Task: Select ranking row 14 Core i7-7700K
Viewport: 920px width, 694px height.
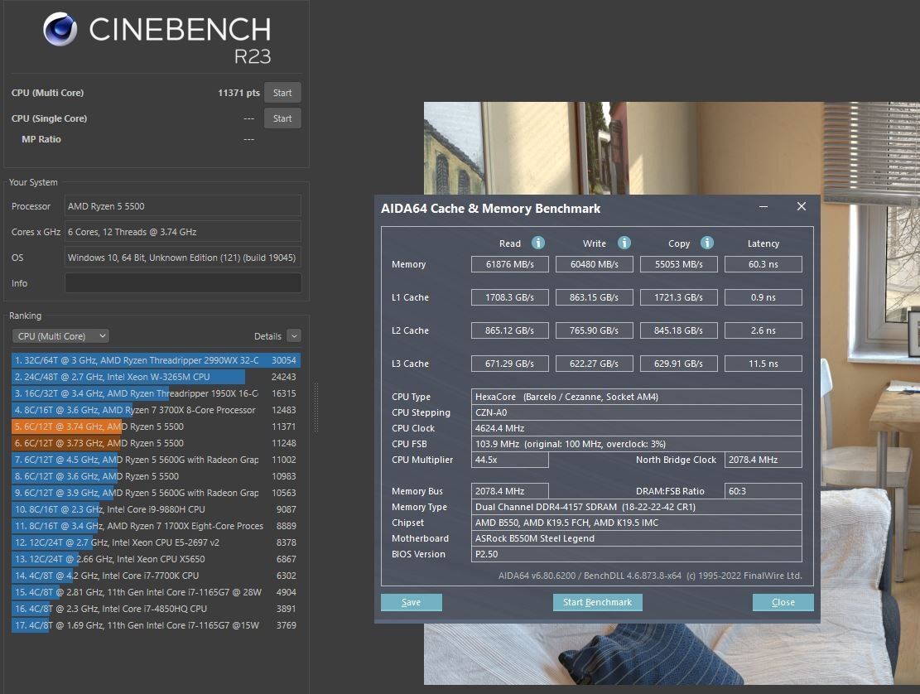Action: tap(156, 576)
